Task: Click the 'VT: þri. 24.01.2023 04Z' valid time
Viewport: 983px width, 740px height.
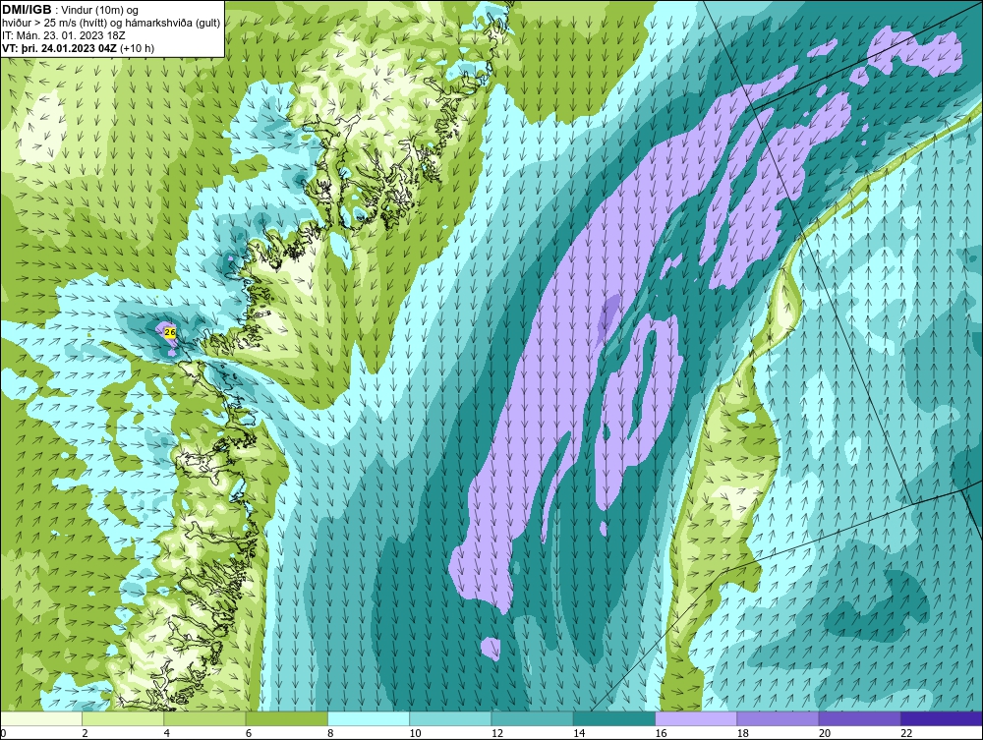Action: coord(60,48)
